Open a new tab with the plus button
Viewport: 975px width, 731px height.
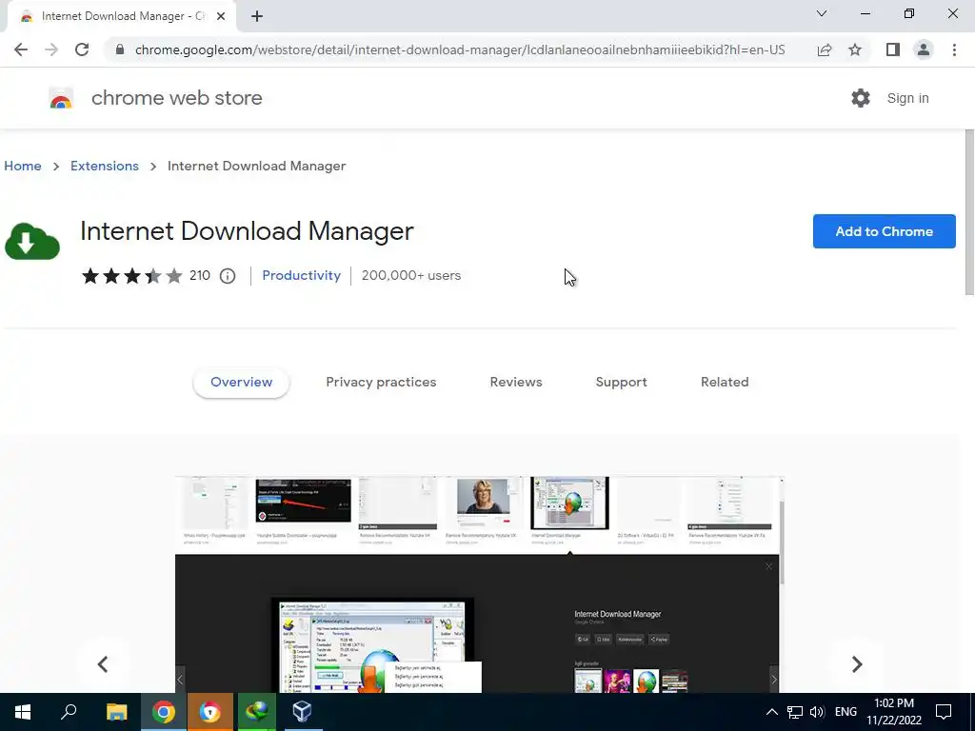[x=257, y=17]
